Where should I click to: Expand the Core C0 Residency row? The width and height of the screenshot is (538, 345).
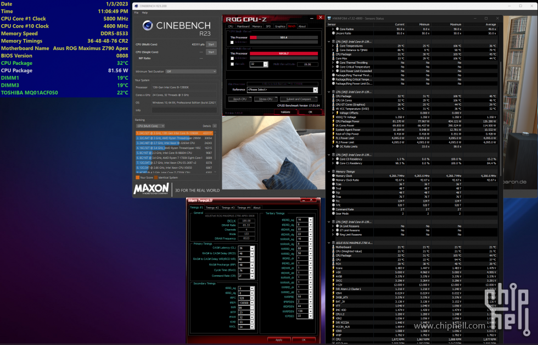tap(333, 159)
